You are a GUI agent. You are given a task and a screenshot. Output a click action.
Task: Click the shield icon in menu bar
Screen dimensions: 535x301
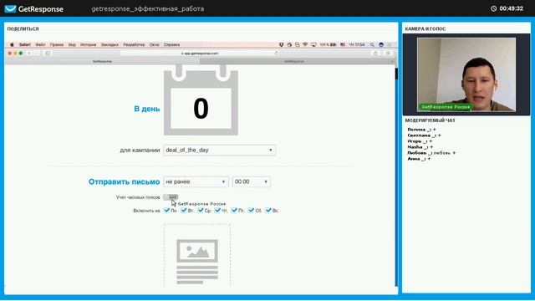pos(281,44)
